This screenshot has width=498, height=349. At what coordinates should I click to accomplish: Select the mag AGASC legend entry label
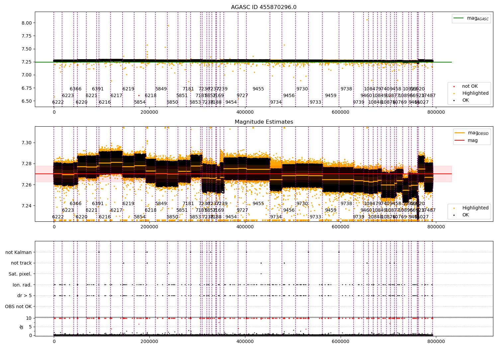478,18
